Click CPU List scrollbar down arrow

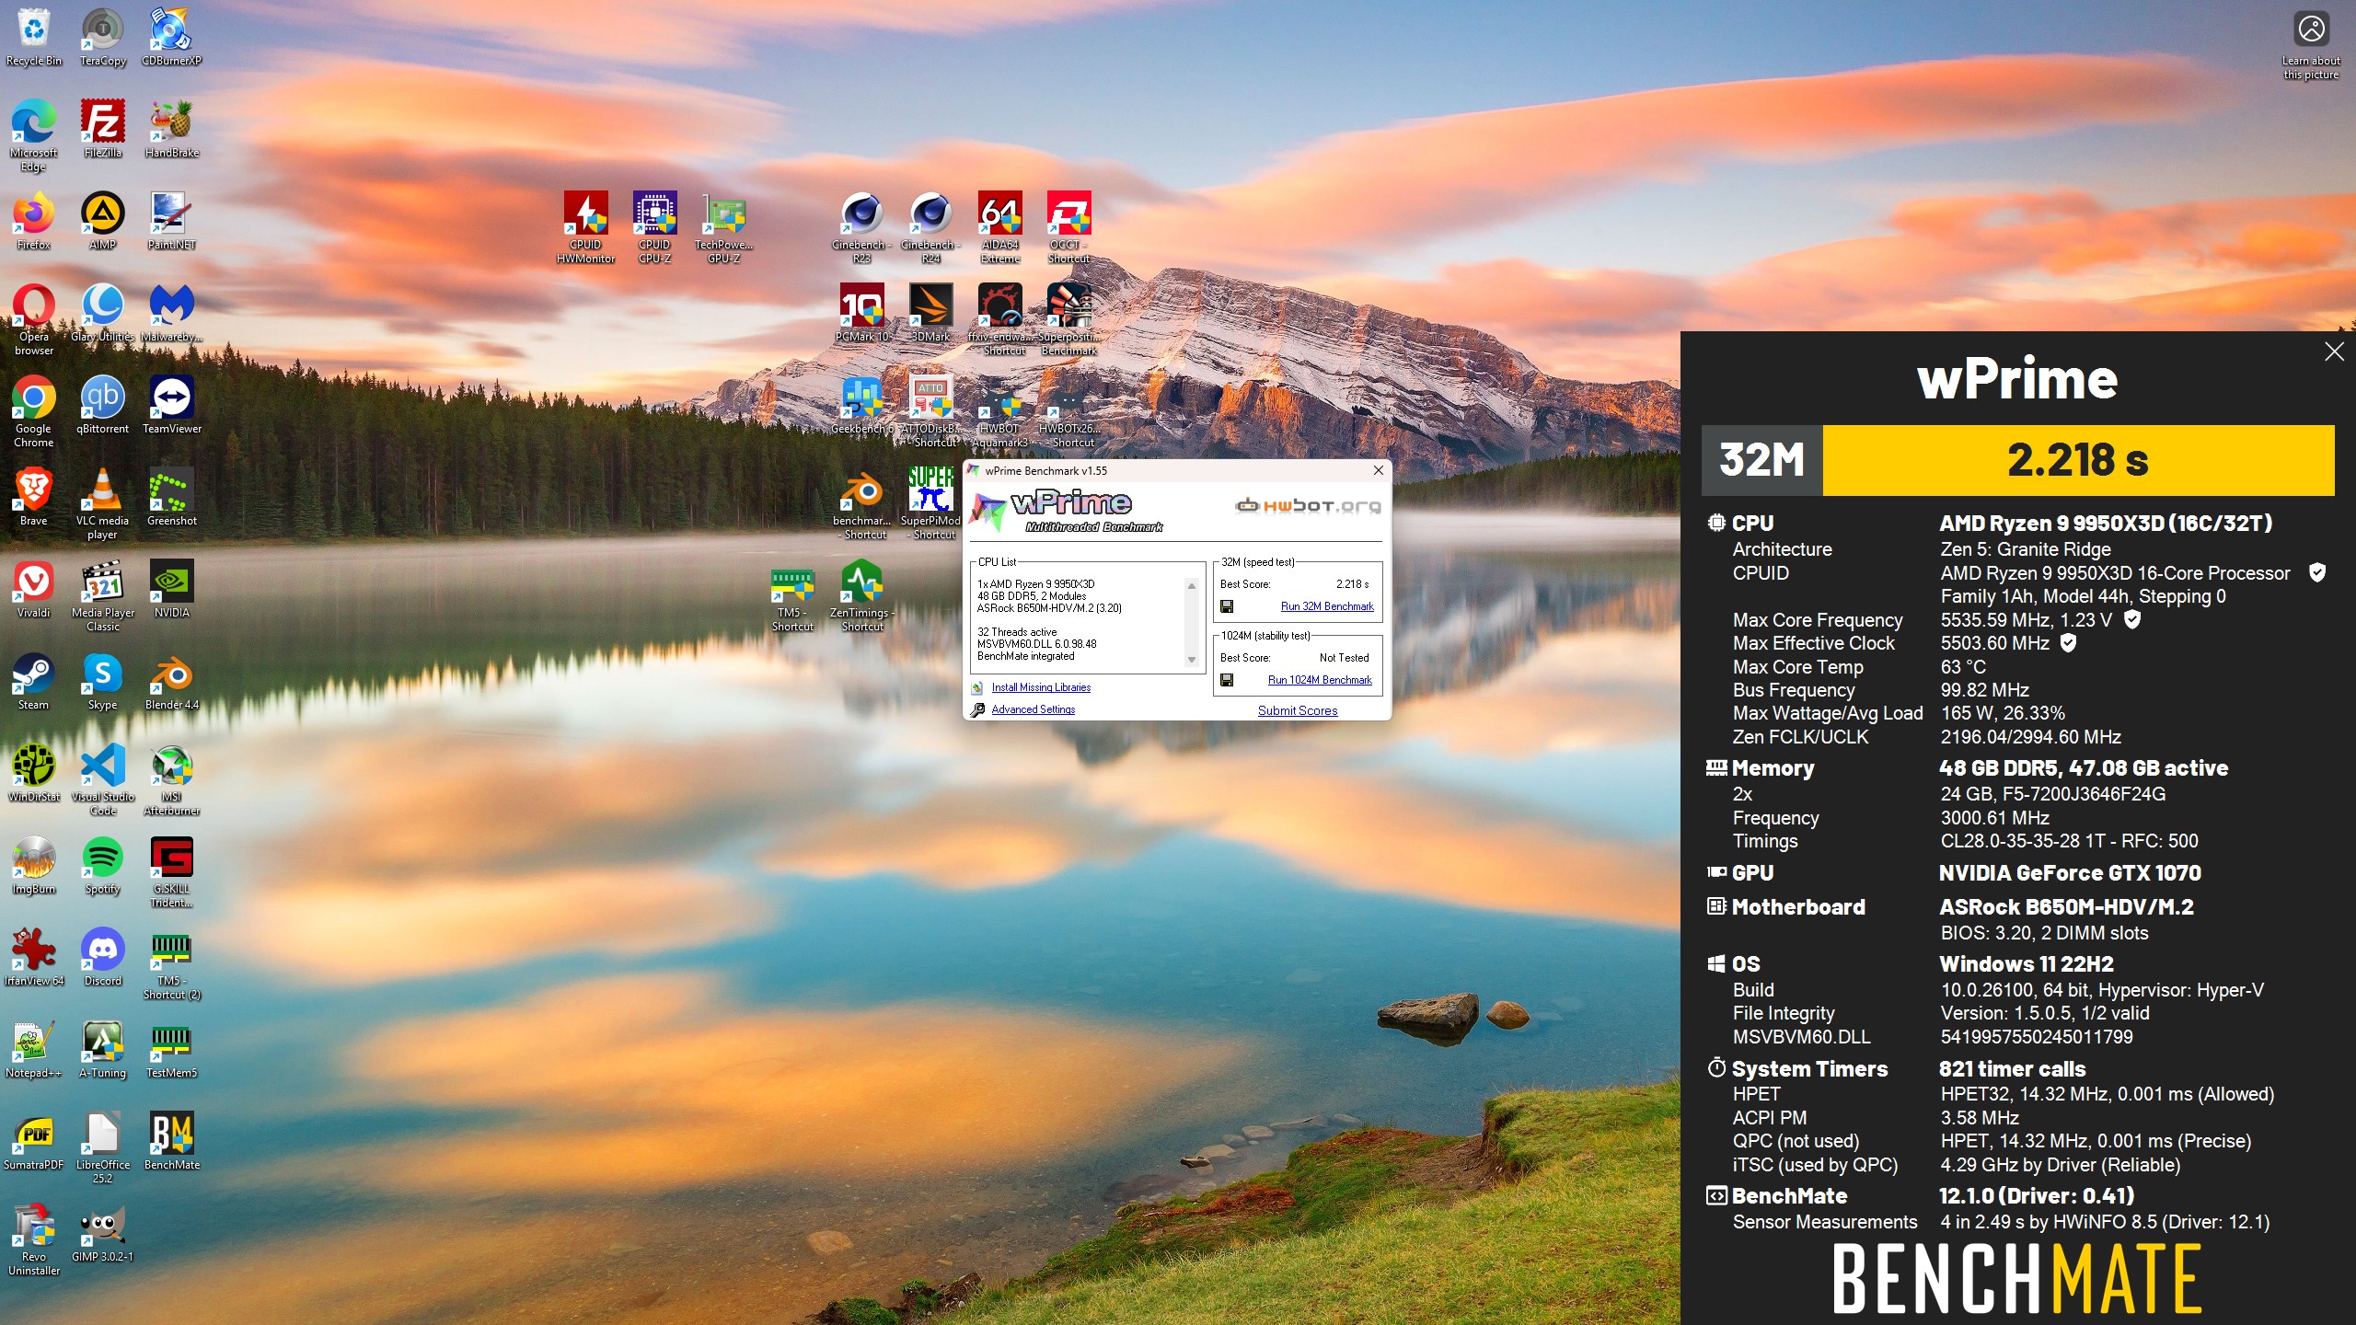(x=1192, y=660)
